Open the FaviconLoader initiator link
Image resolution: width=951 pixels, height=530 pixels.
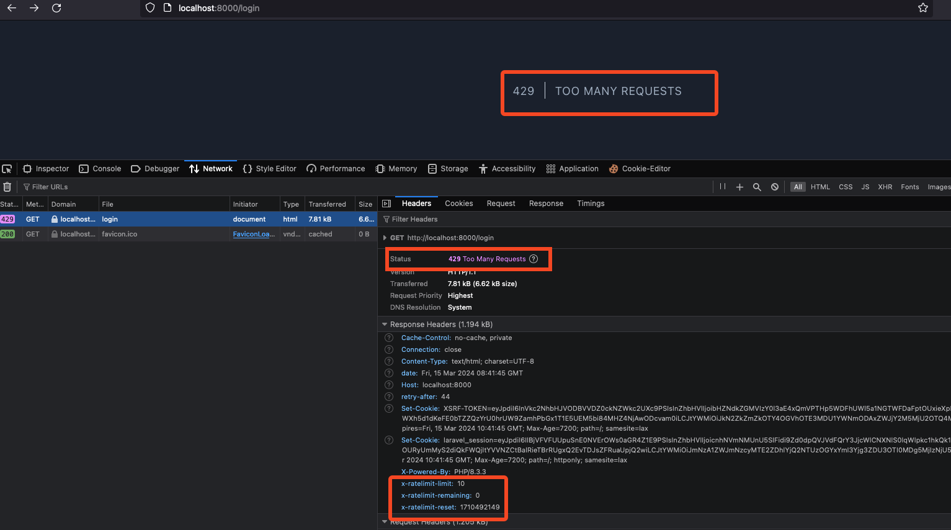pyautogui.click(x=254, y=234)
